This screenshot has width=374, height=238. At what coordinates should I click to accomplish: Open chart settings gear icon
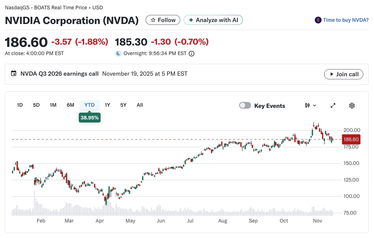352,106
